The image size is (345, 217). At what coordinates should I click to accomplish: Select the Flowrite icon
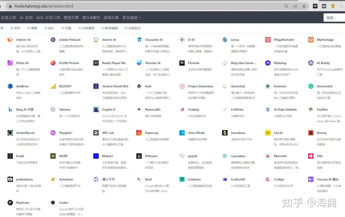[182, 63]
